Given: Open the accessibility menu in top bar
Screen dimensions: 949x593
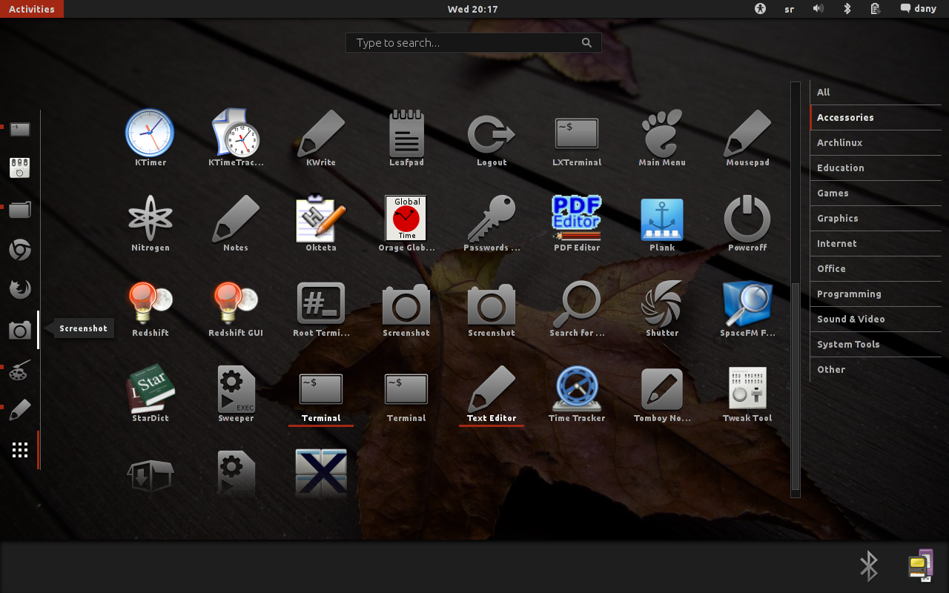Looking at the screenshot, I should [760, 9].
